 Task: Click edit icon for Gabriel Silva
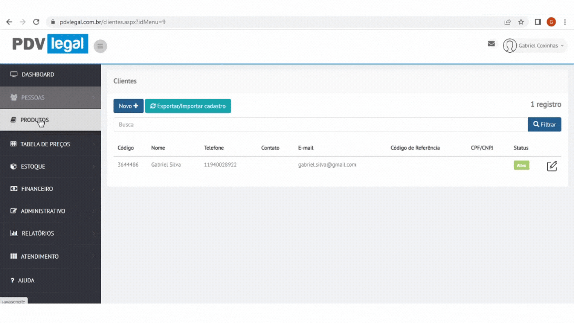(552, 166)
